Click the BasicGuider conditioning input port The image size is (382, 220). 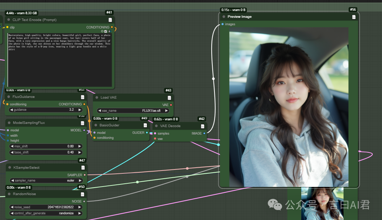pos(95,138)
